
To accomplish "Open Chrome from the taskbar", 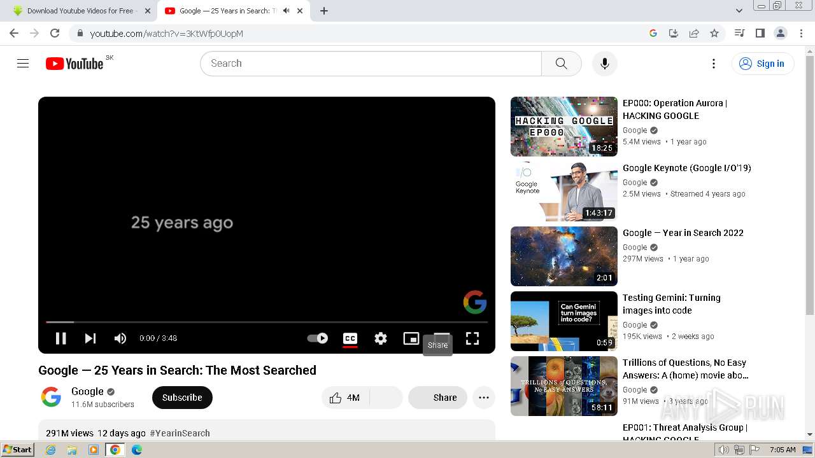I will [x=115, y=450].
